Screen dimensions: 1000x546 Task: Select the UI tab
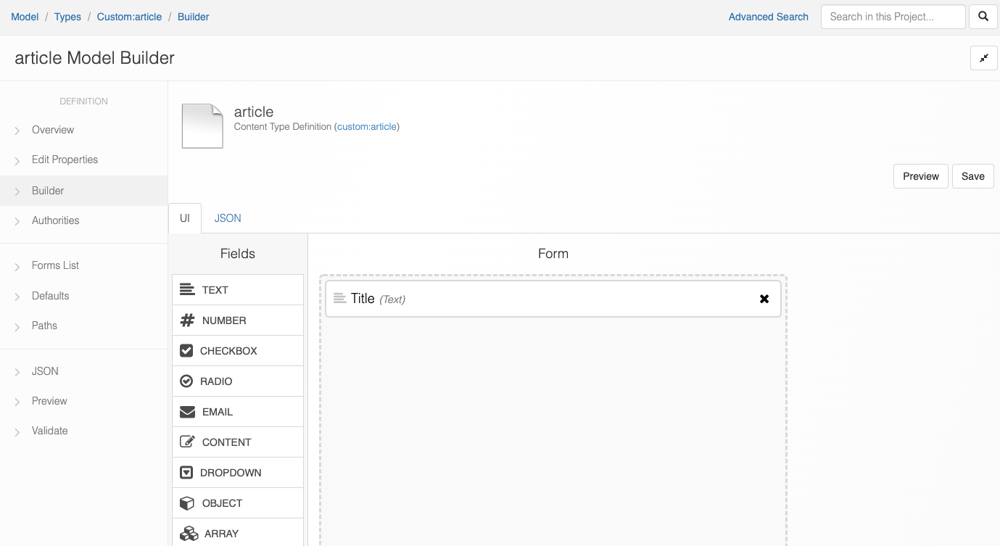point(185,218)
